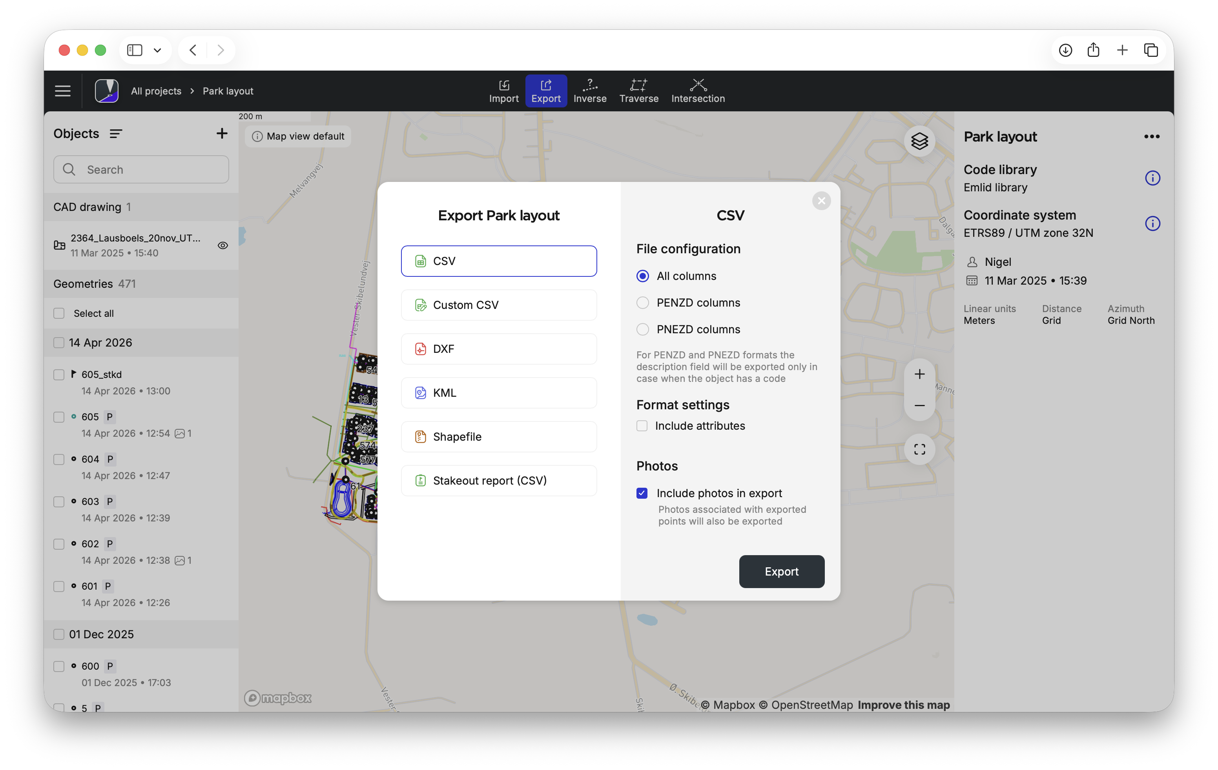The image size is (1218, 770).
Task: Click the dark Export button in dialog
Action: (x=782, y=572)
